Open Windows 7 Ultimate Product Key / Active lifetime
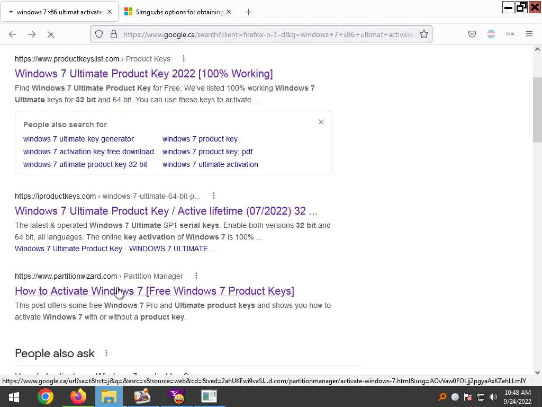 tap(166, 211)
